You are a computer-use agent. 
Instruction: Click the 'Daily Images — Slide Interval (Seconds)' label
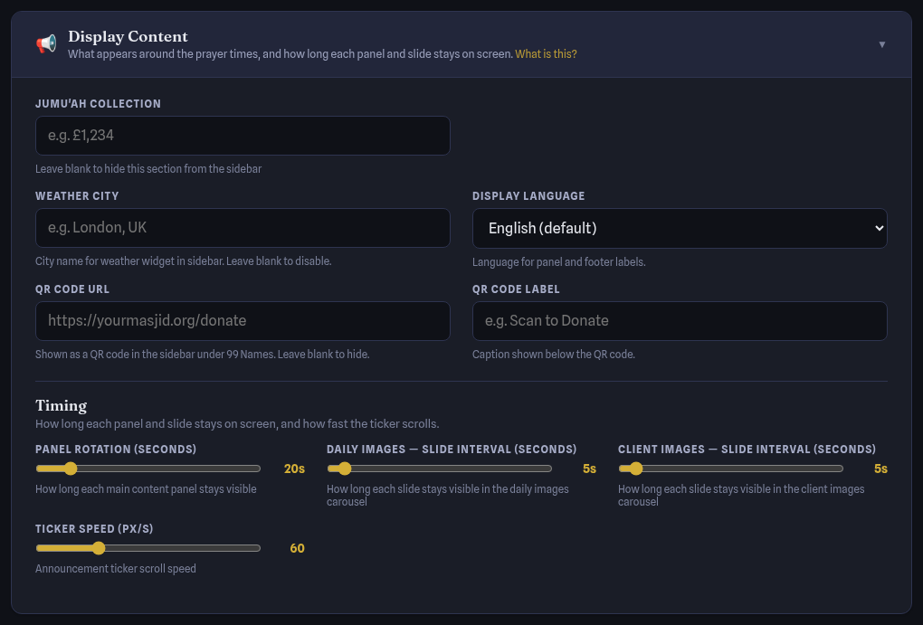pyautogui.click(x=452, y=449)
